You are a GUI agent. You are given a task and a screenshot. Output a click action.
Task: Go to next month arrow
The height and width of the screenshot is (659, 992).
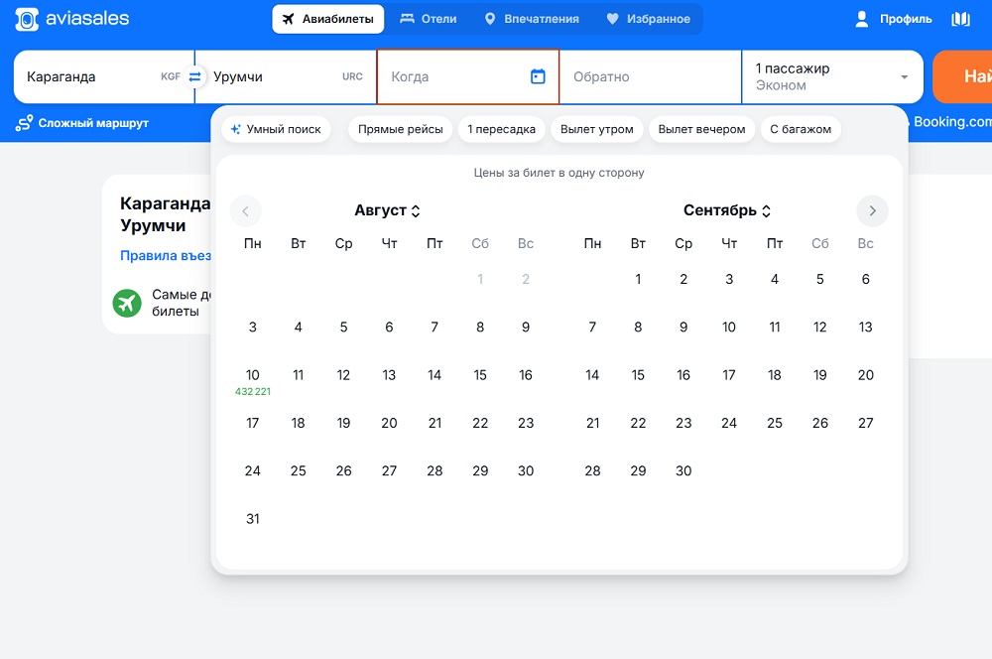click(872, 210)
